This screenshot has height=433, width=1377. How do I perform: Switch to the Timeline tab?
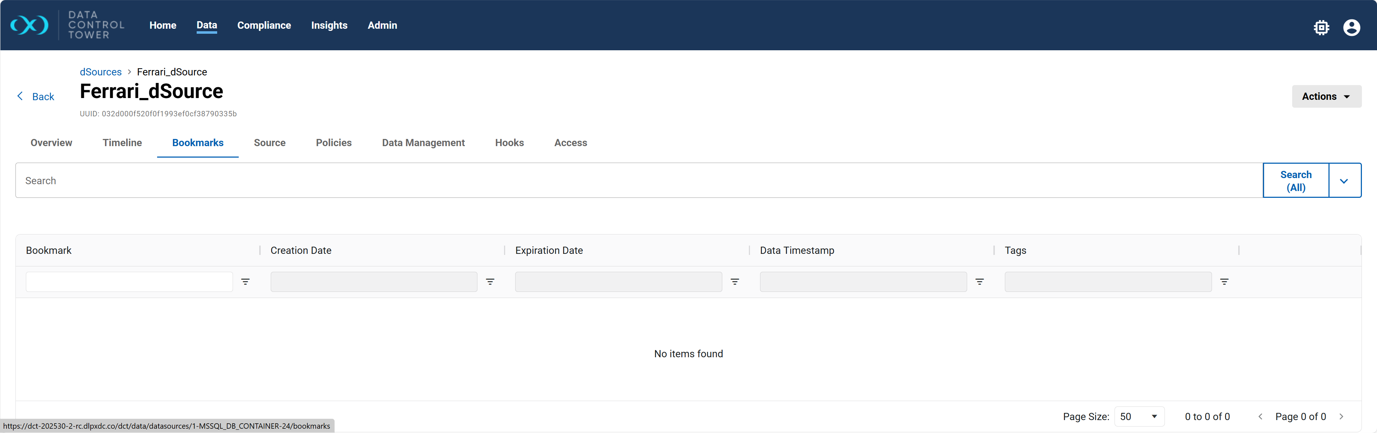click(122, 143)
